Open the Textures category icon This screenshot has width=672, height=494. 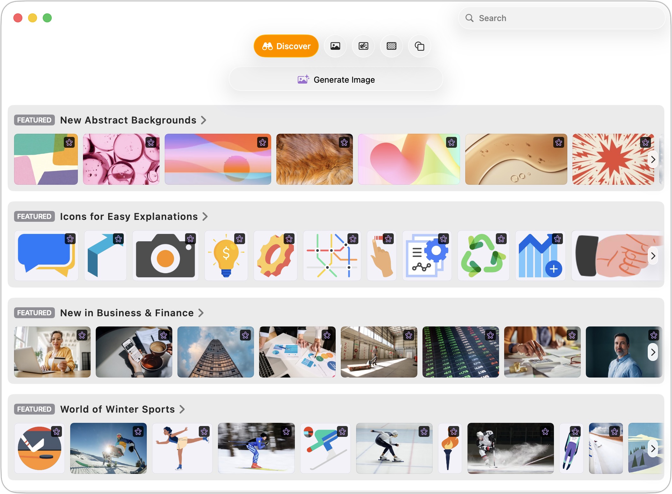coord(391,46)
